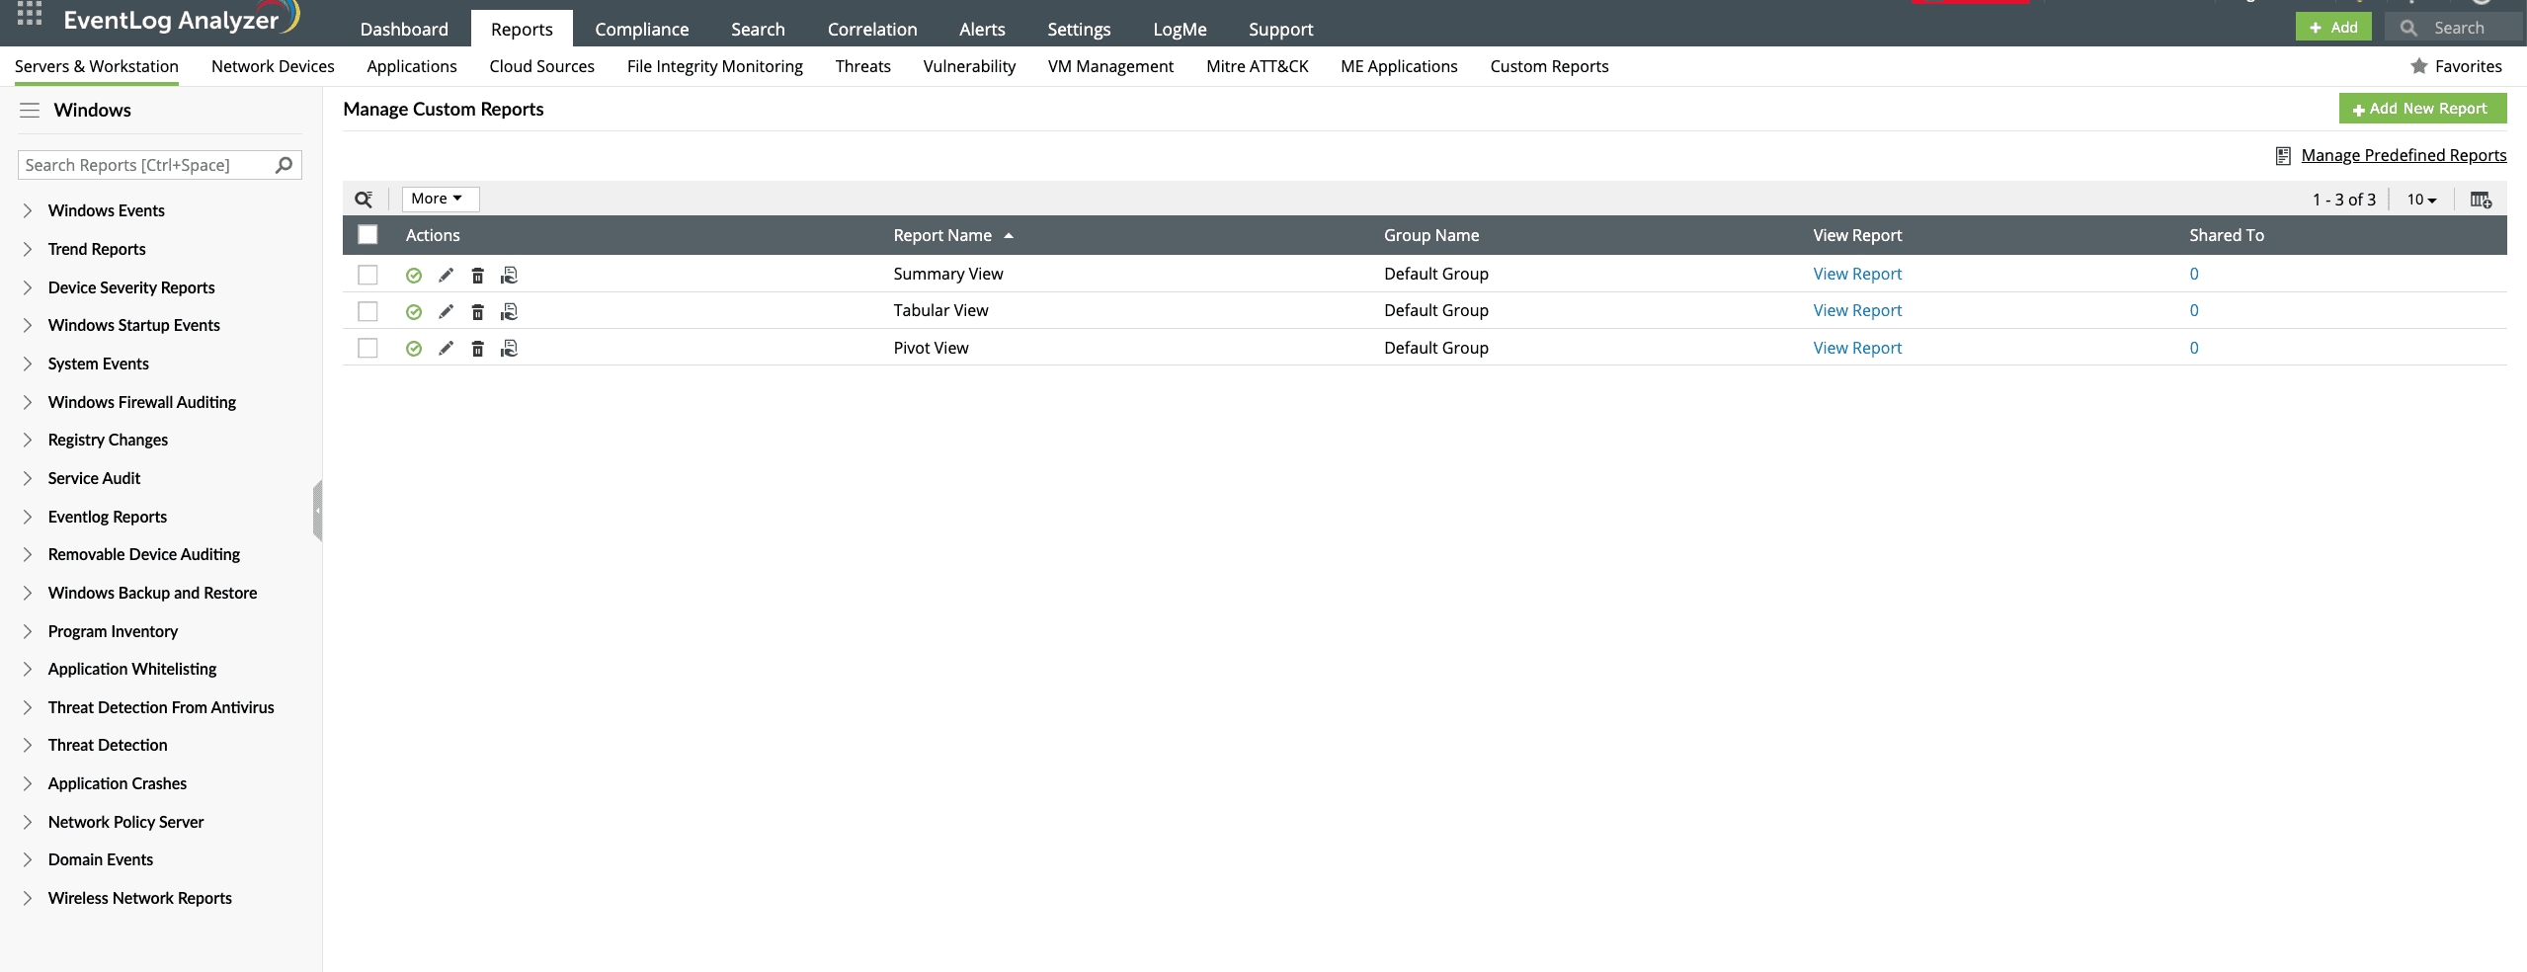This screenshot has width=2527, height=972.
Task: Click the share icon for Pivot View
Action: click(x=509, y=348)
